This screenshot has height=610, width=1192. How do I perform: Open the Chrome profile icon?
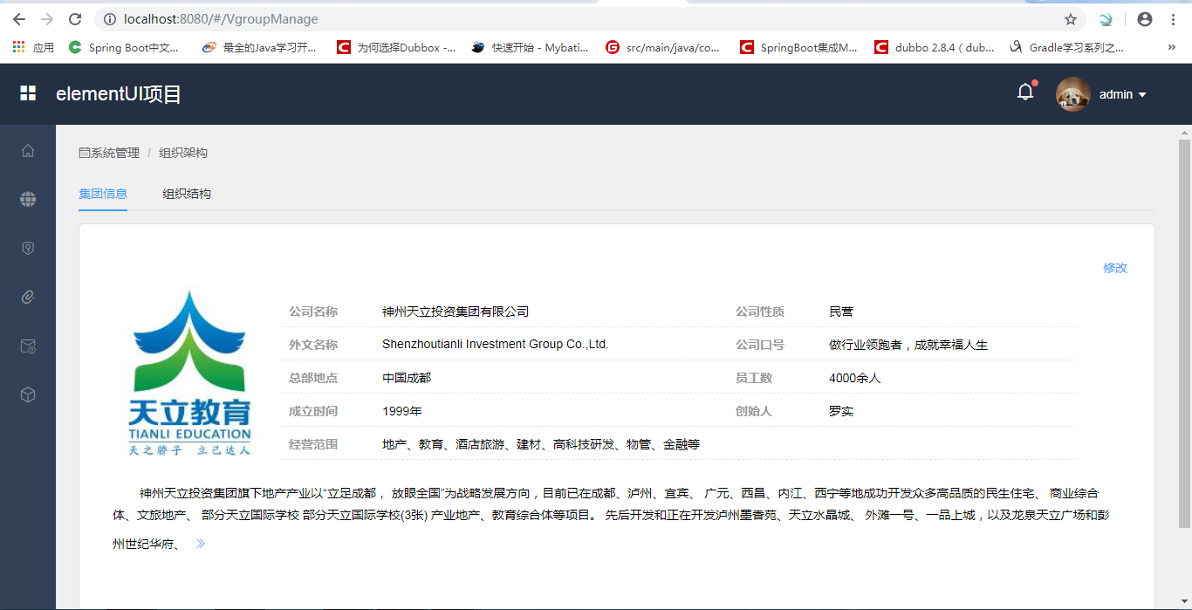[x=1145, y=19]
